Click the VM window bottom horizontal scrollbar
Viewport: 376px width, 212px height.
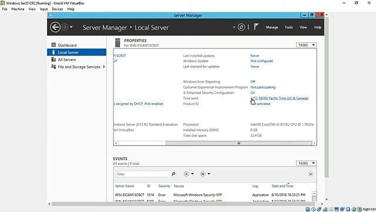tap(183, 204)
